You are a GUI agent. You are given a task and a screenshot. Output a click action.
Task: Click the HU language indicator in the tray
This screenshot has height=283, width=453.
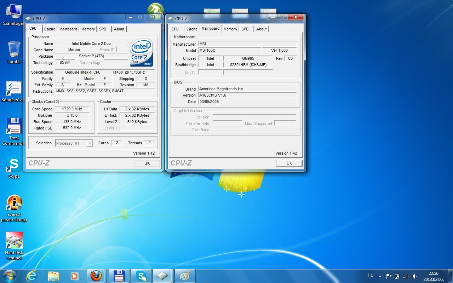coord(371,275)
